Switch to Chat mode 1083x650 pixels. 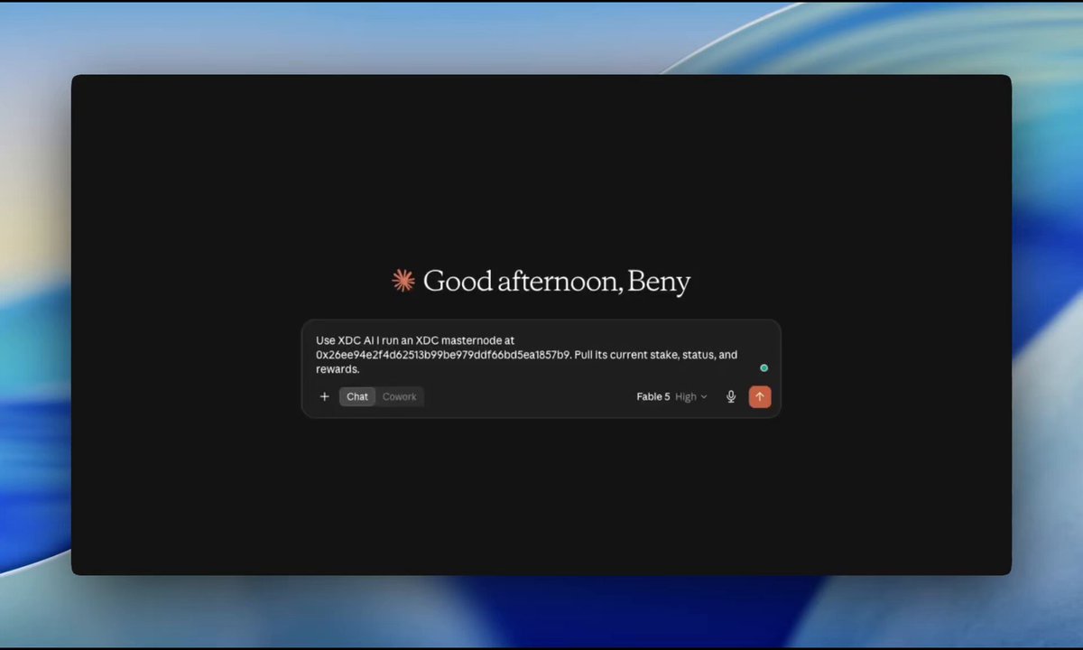pos(357,396)
